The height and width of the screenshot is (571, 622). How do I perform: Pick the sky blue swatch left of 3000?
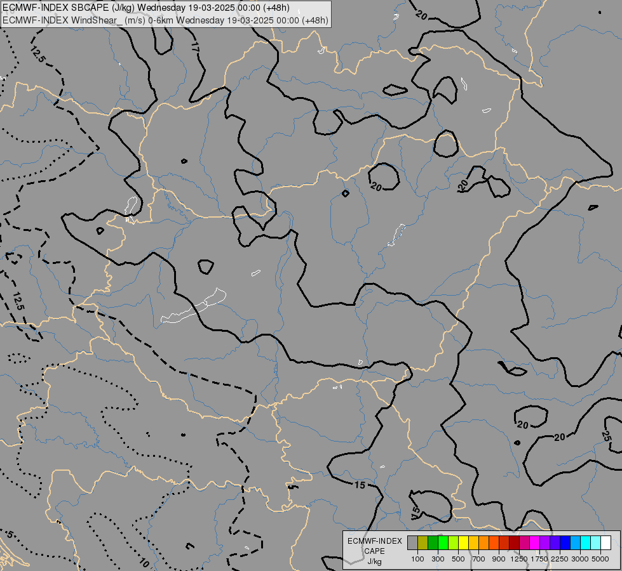[575, 543]
